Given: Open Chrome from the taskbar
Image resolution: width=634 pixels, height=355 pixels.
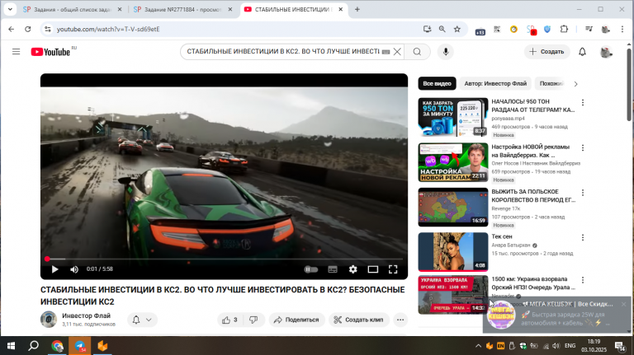Looking at the screenshot, I should (57, 346).
